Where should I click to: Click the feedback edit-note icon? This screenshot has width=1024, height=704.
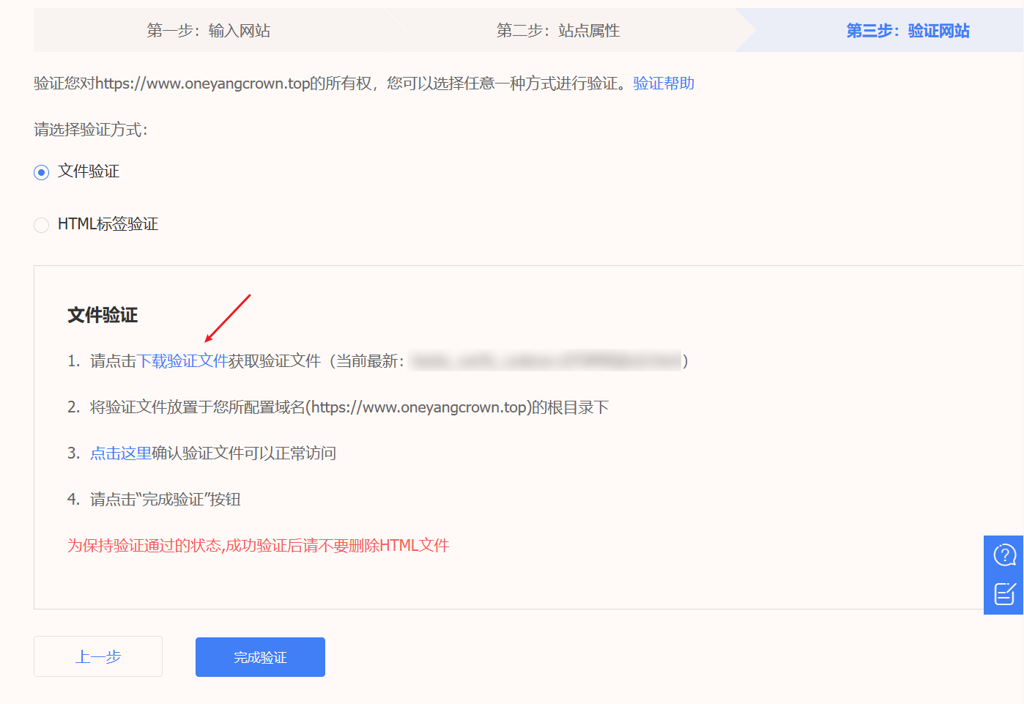(x=1003, y=593)
